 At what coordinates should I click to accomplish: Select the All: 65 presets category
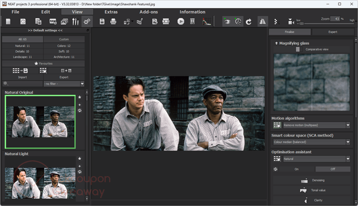[22, 39]
